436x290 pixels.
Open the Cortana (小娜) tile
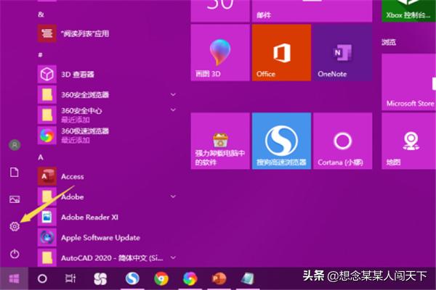(x=342, y=141)
